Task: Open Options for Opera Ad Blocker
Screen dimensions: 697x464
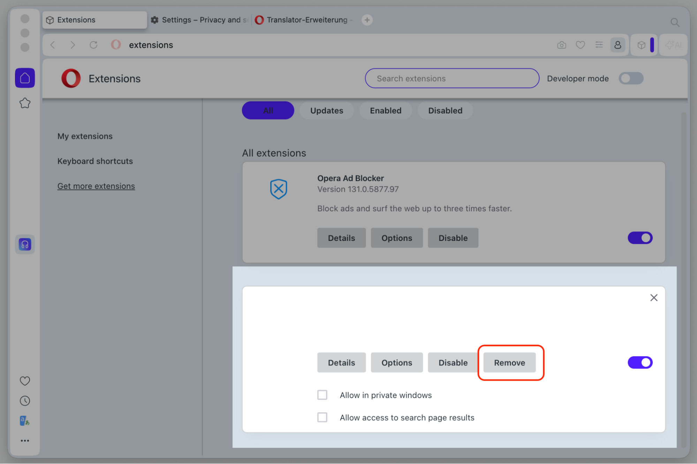Action: coord(397,238)
